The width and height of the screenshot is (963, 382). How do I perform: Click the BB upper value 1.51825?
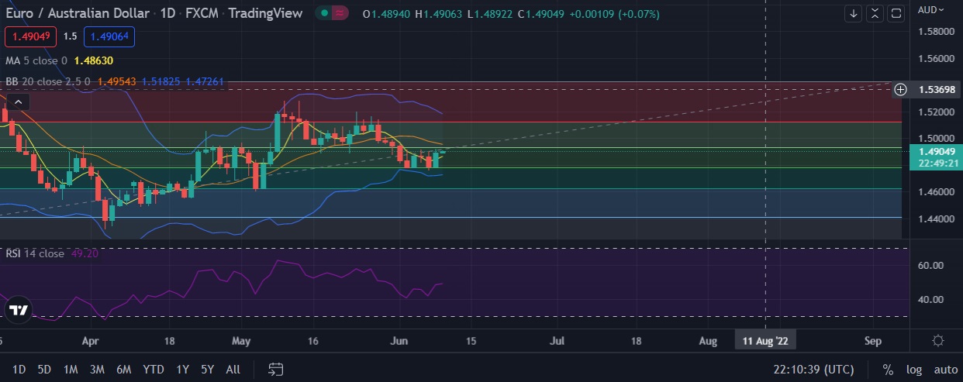161,81
